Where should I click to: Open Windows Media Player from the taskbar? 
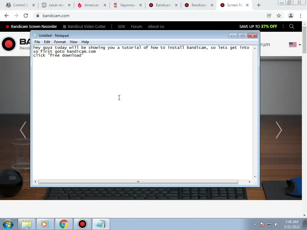pos(45,224)
